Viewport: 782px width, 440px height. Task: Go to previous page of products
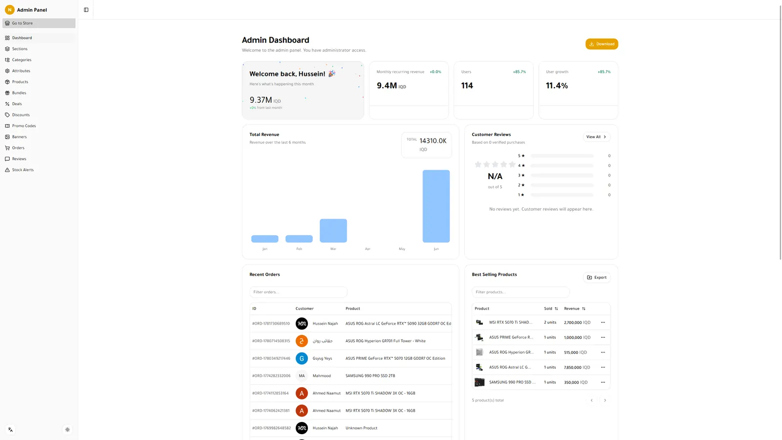(591, 400)
